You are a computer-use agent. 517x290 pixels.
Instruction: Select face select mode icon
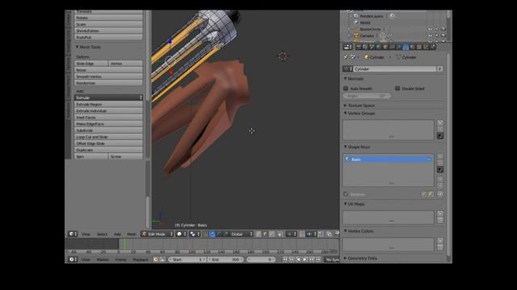point(271,234)
